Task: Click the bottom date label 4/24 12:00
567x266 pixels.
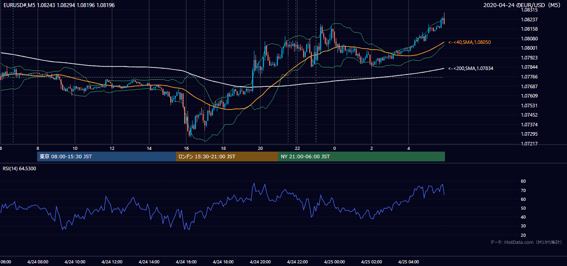Action: point(112,262)
